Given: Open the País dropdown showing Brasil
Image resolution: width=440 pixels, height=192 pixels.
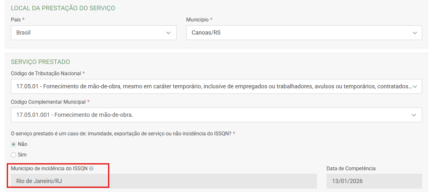Looking at the screenshot, I should [90, 33].
